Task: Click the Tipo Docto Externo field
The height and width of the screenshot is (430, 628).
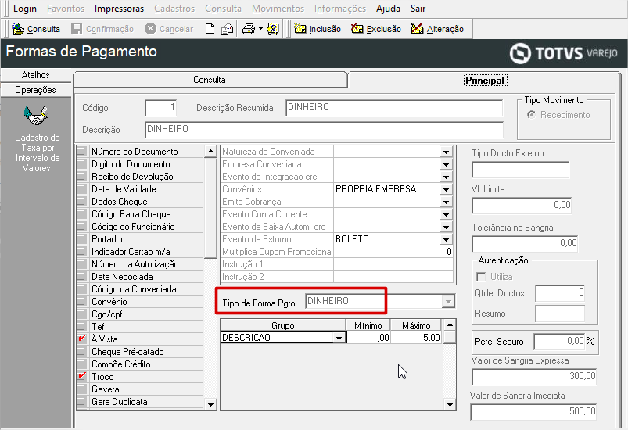Action: point(520,170)
